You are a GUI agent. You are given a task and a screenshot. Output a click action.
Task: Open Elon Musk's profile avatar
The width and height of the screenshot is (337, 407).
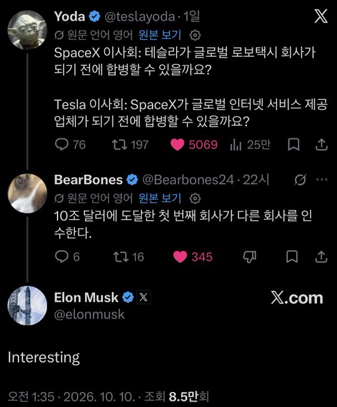(x=28, y=305)
